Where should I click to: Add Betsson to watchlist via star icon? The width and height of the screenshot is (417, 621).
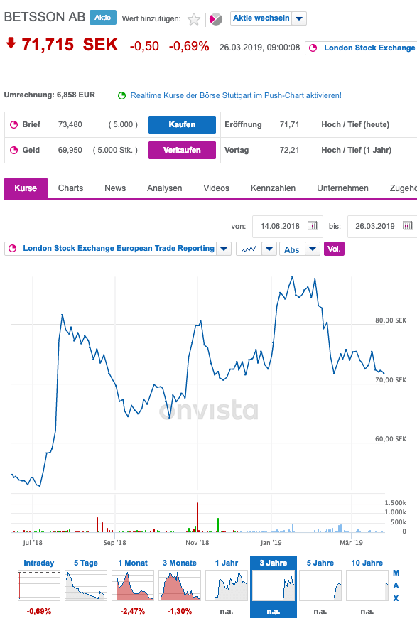(194, 19)
